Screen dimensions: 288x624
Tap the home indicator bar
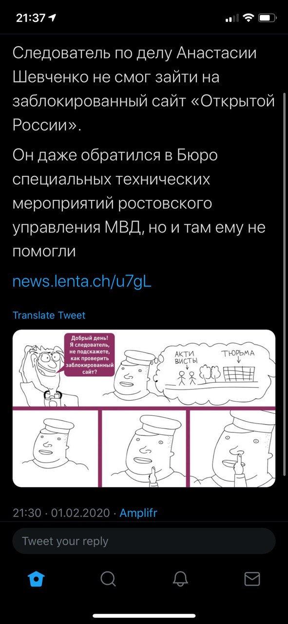[x=144, y=616]
